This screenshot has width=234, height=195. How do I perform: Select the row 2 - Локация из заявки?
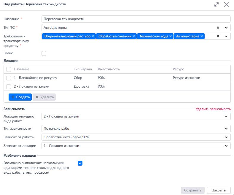tap(9, 86)
